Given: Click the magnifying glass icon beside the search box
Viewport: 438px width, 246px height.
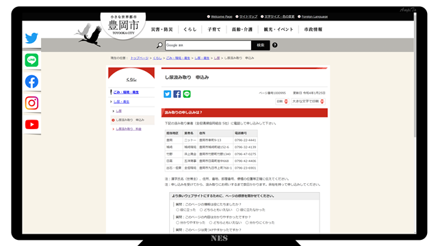Looking at the screenshot, I should click(159, 45).
